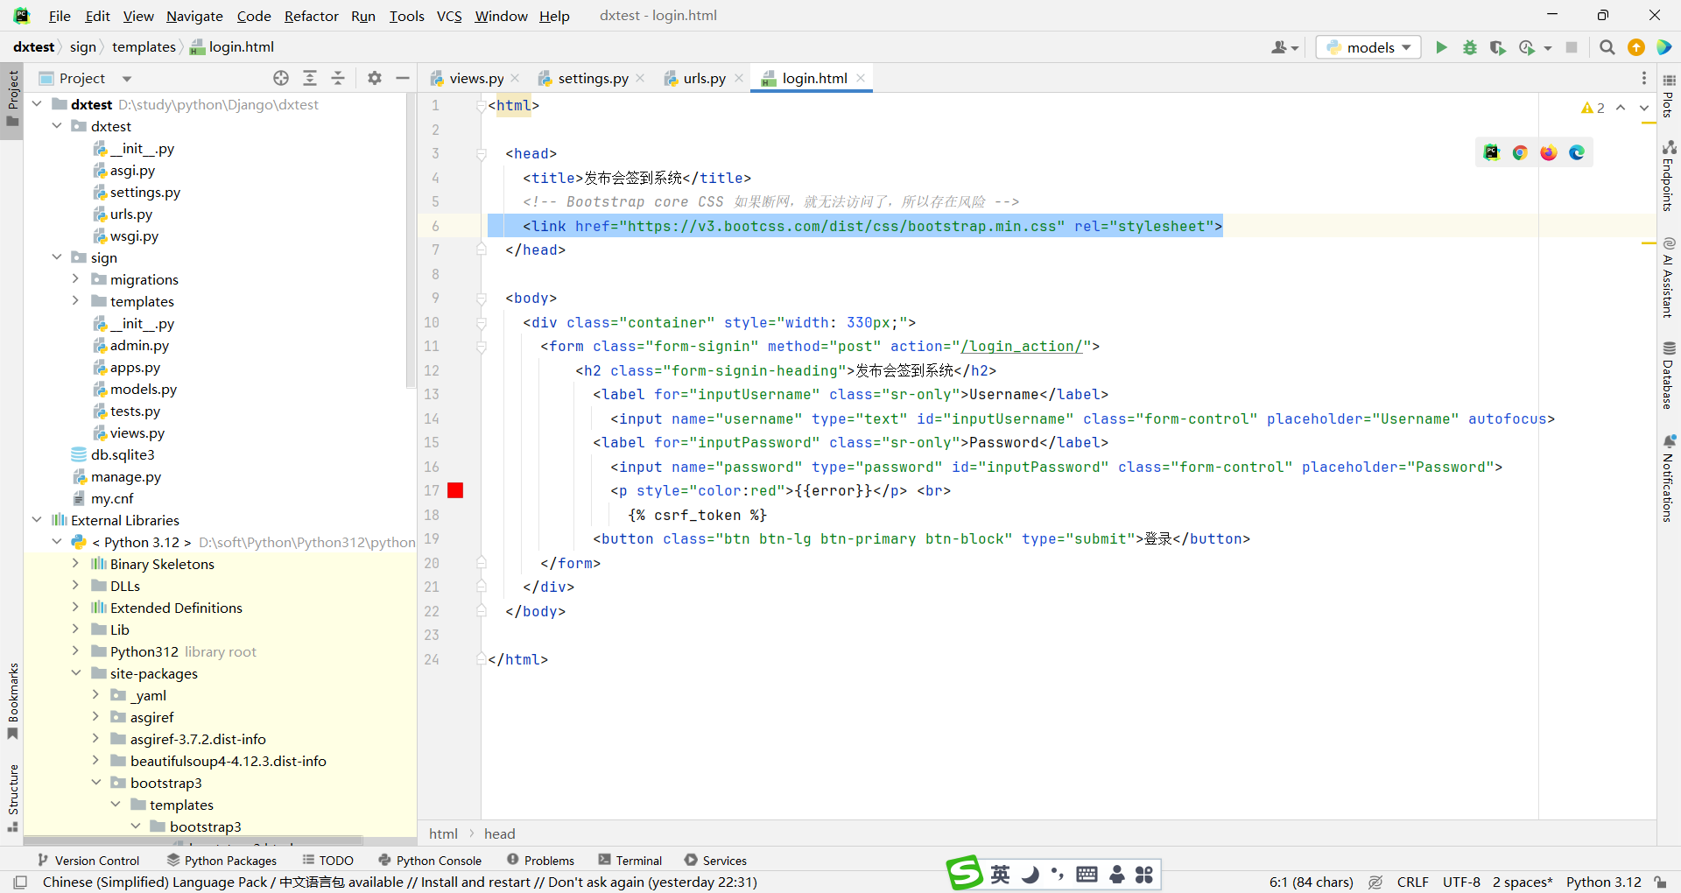Open the AI Assistant side panel
The width and height of the screenshot is (1681, 893).
coord(1669,278)
